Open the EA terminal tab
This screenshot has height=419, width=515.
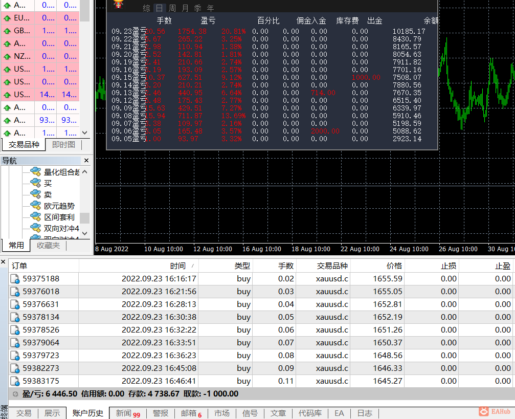point(339,413)
